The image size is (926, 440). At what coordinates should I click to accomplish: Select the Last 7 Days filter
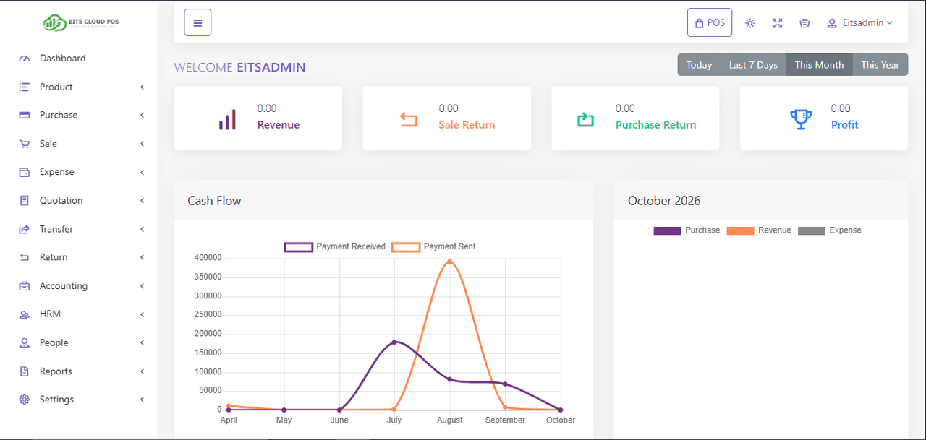[x=753, y=65]
